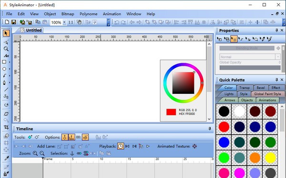Click the Quick Palette scrollbar up arrow

282,107
